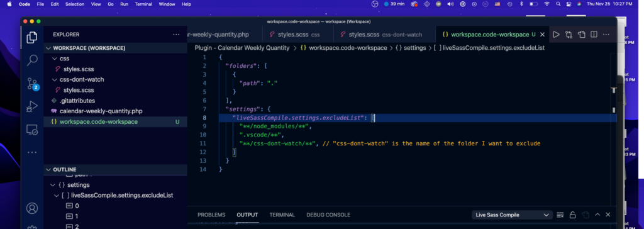
Task: Open the Terminal menu
Action: pyautogui.click(x=143, y=4)
